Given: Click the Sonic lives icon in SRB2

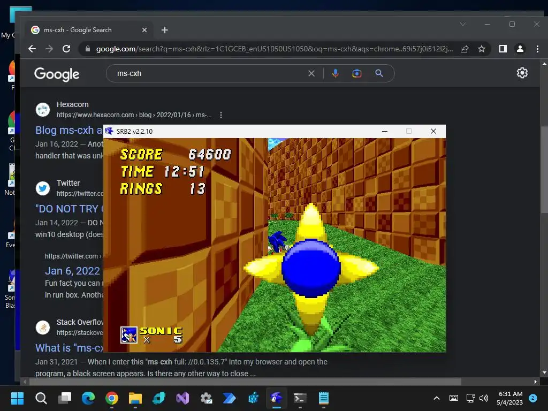Looking at the screenshot, I should click(128, 335).
